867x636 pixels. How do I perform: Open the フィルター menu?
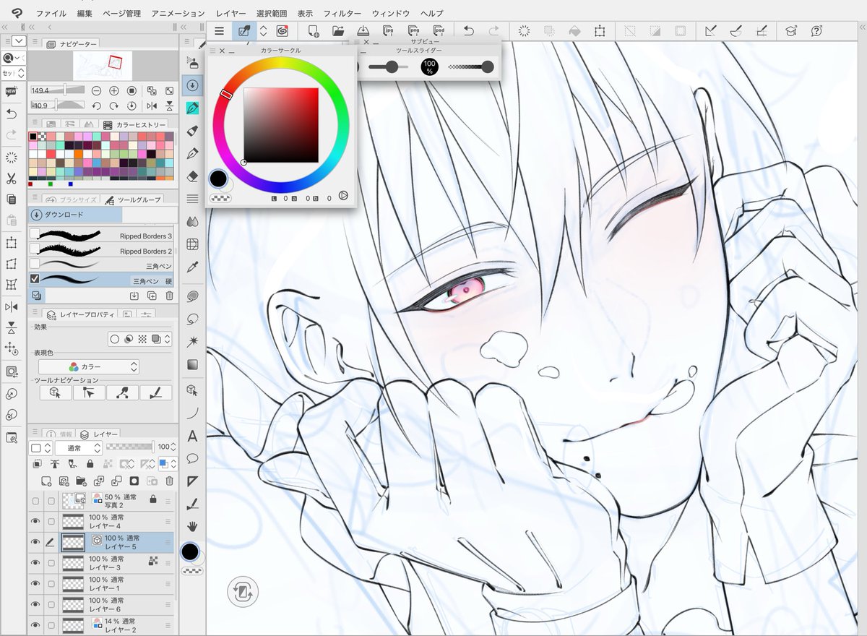(x=342, y=13)
